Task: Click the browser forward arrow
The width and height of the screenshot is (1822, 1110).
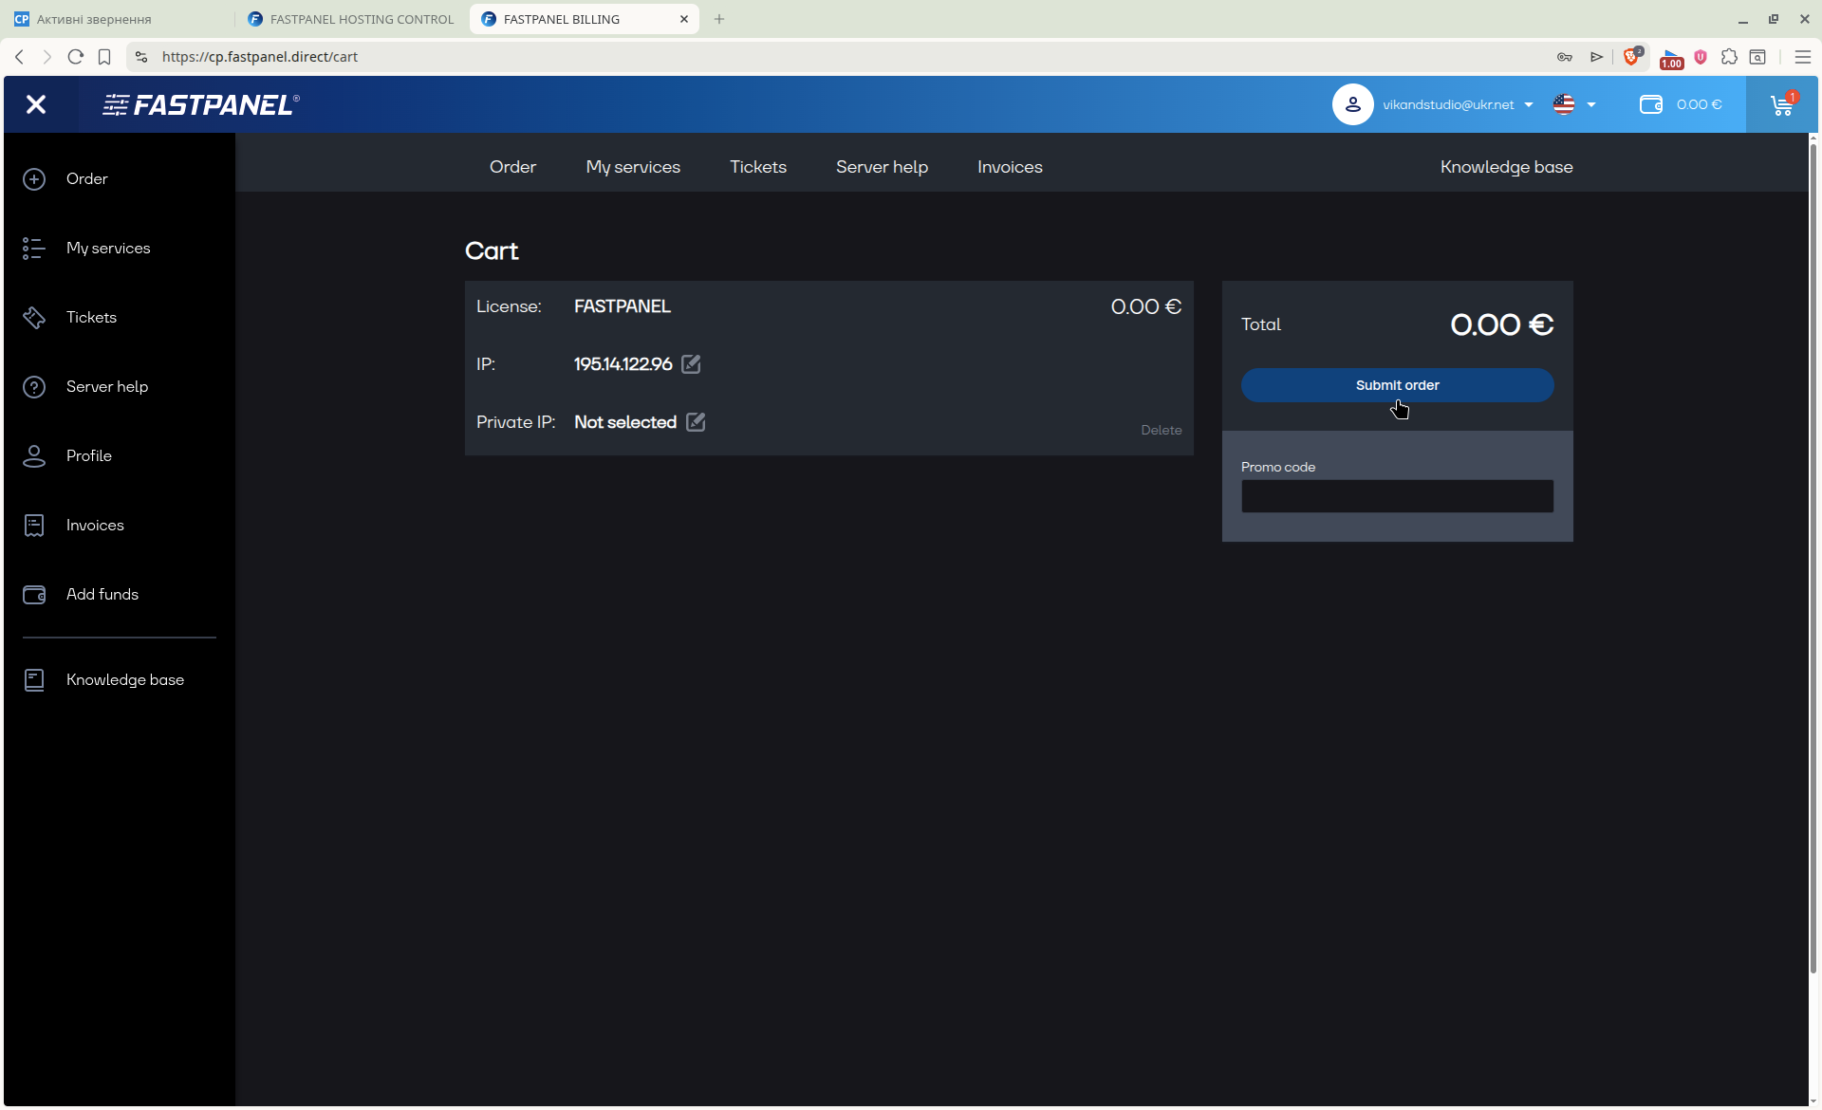Action: tap(46, 57)
